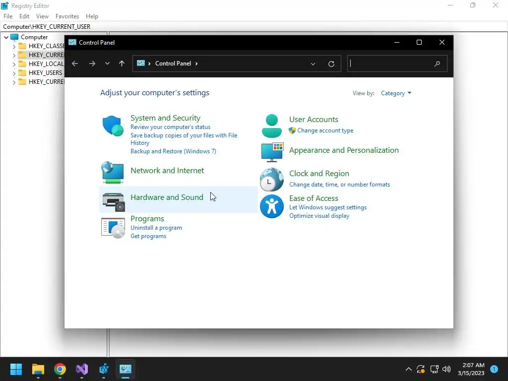Click Change account type link
Viewport: 508px width, 381px height.
(325, 130)
